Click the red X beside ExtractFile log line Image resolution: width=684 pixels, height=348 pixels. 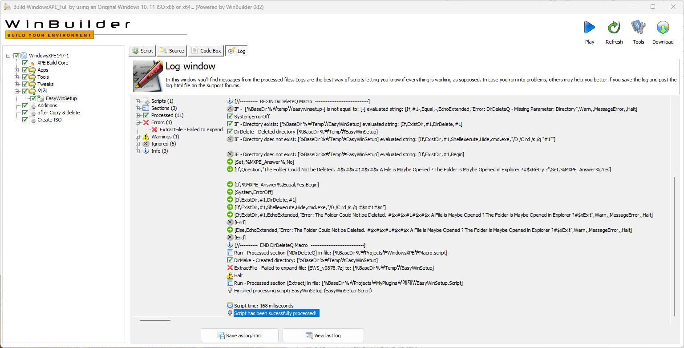pos(230,268)
